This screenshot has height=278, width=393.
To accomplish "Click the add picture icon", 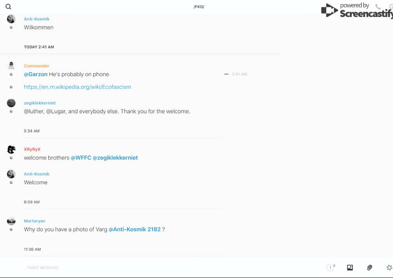I will click(x=350, y=268).
